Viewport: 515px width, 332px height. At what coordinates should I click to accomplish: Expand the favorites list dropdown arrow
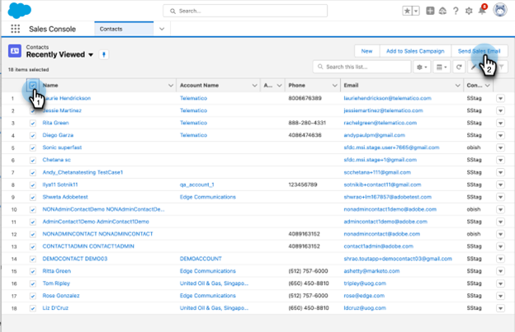(416, 11)
